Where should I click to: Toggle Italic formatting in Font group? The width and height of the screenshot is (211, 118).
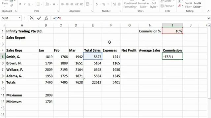(x=25, y=4)
